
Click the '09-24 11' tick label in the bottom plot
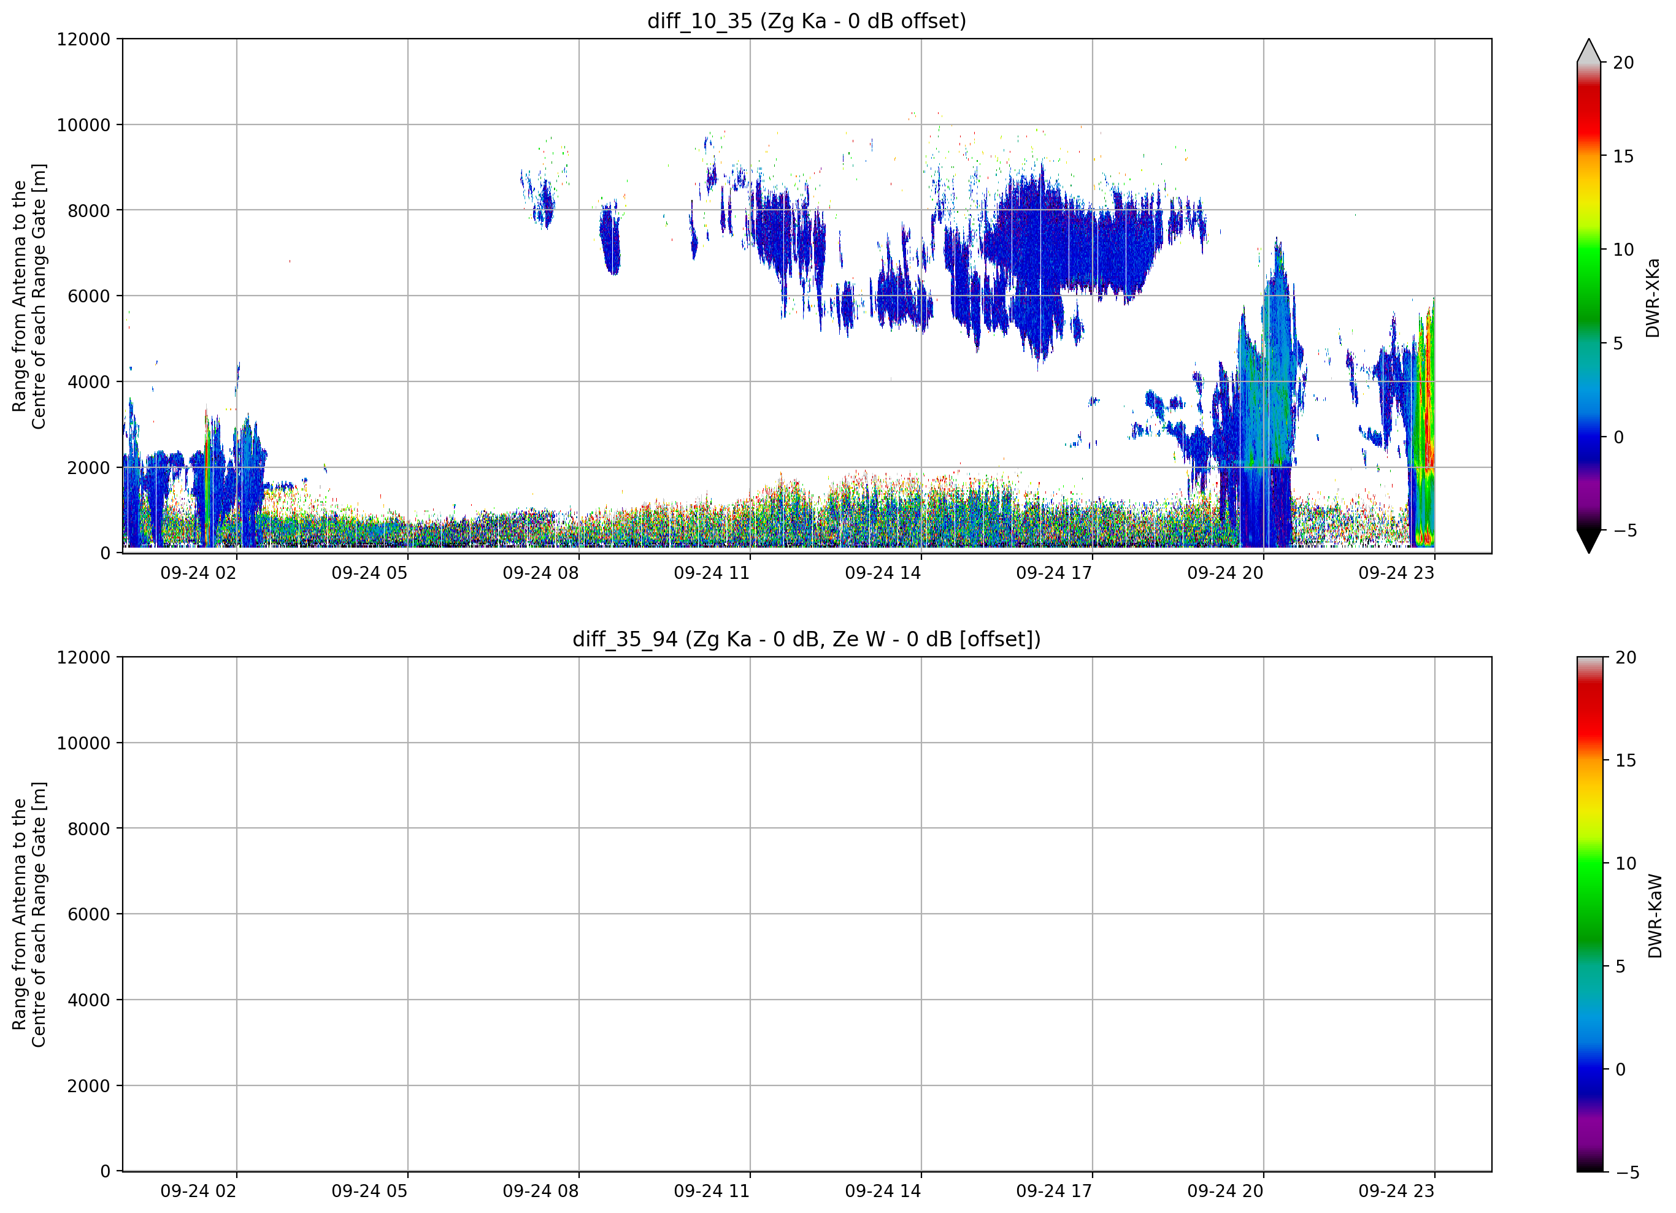(x=712, y=1192)
